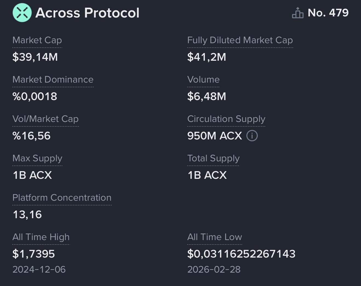Viewport: 361px width, 286px height.
Task: Click the Max Supply label
Action: [x=37, y=158]
